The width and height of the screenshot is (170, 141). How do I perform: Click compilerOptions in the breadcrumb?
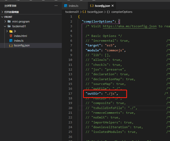coord(122,12)
